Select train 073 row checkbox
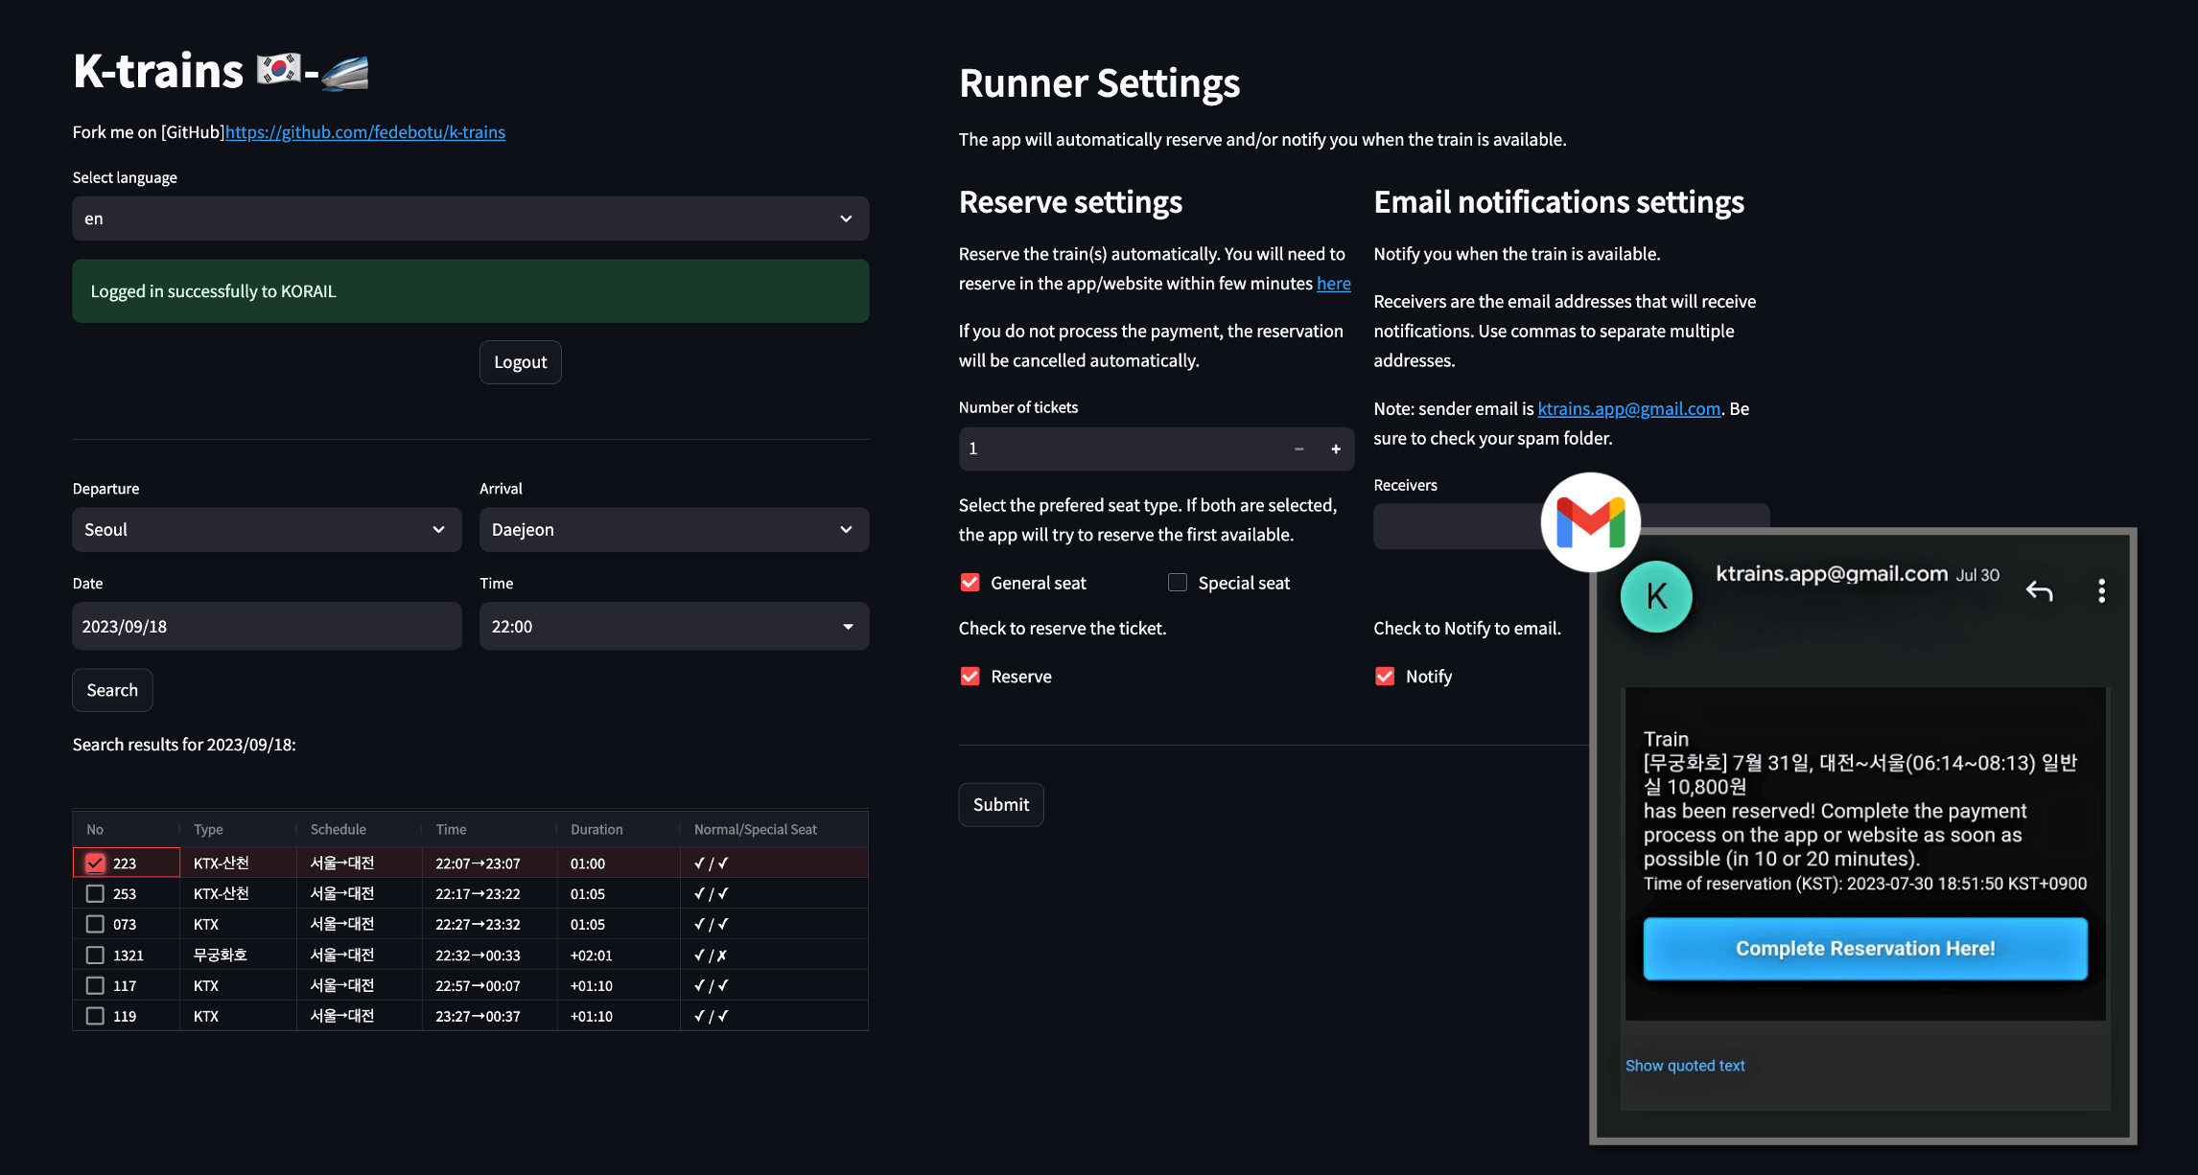This screenshot has height=1175, width=2198. pyautogui.click(x=95, y=924)
